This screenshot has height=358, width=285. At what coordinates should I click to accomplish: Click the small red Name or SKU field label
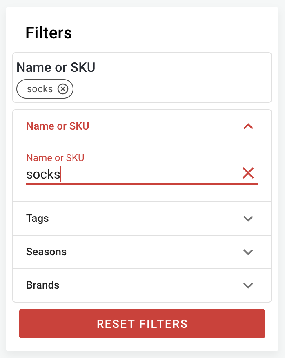55,158
